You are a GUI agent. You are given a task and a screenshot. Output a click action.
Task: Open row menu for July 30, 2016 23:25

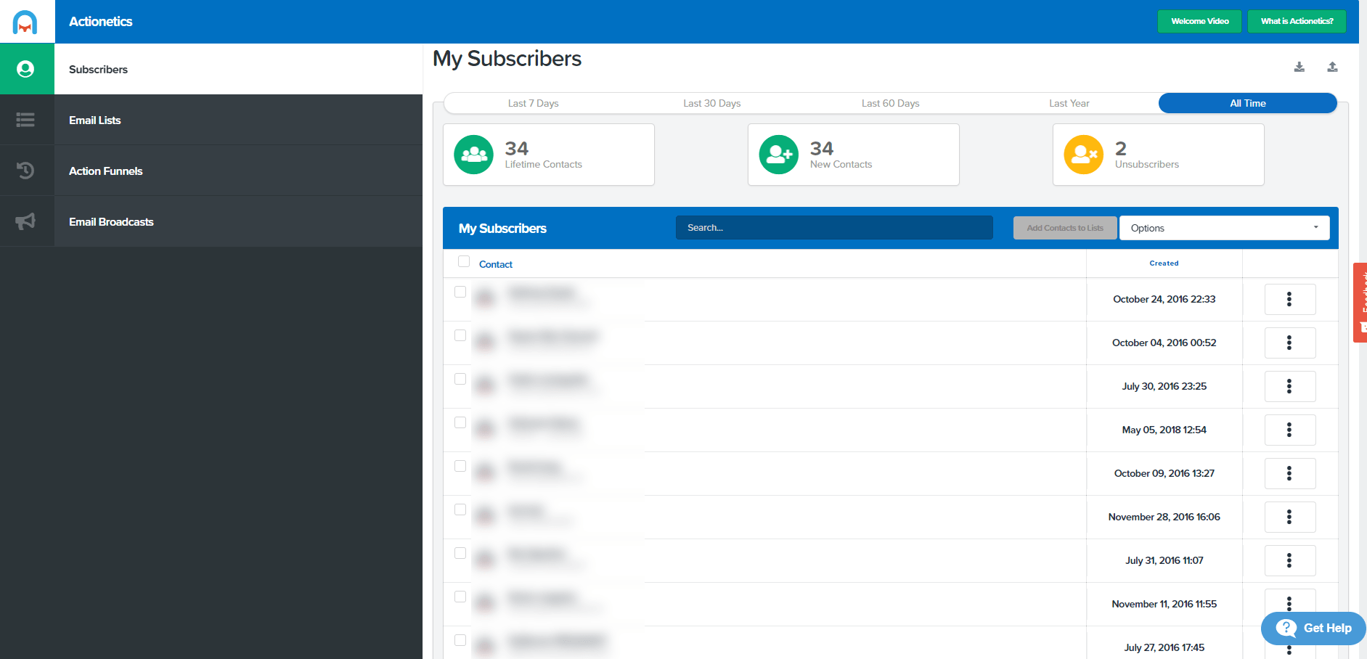click(1290, 386)
